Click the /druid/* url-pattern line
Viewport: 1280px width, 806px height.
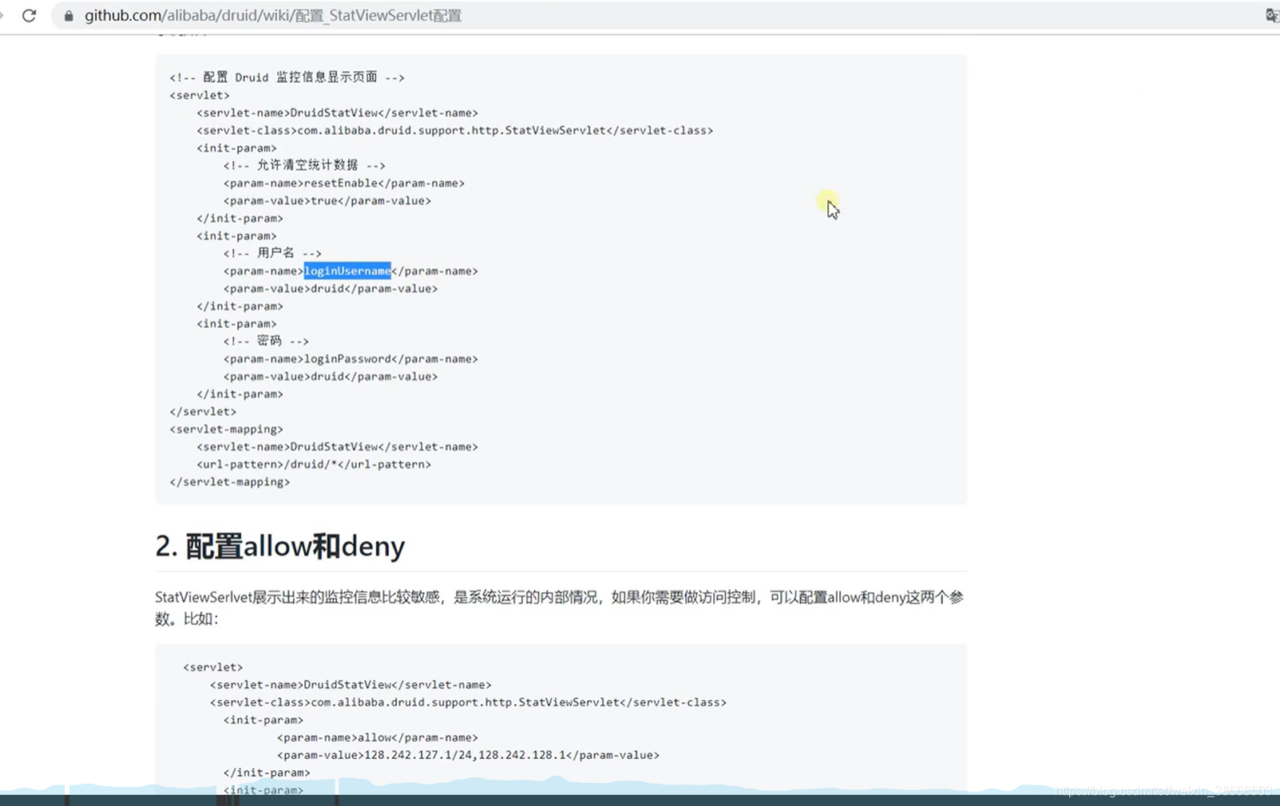coord(314,464)
